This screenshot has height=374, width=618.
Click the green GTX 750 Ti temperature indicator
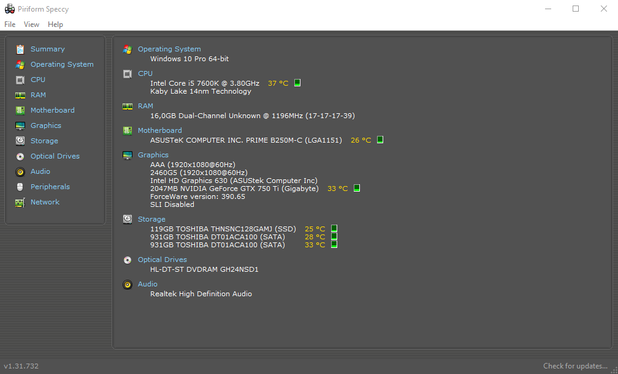point(357,188)
